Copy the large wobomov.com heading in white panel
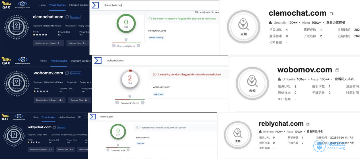Screen dimensions: 360x159 point(337,70)
